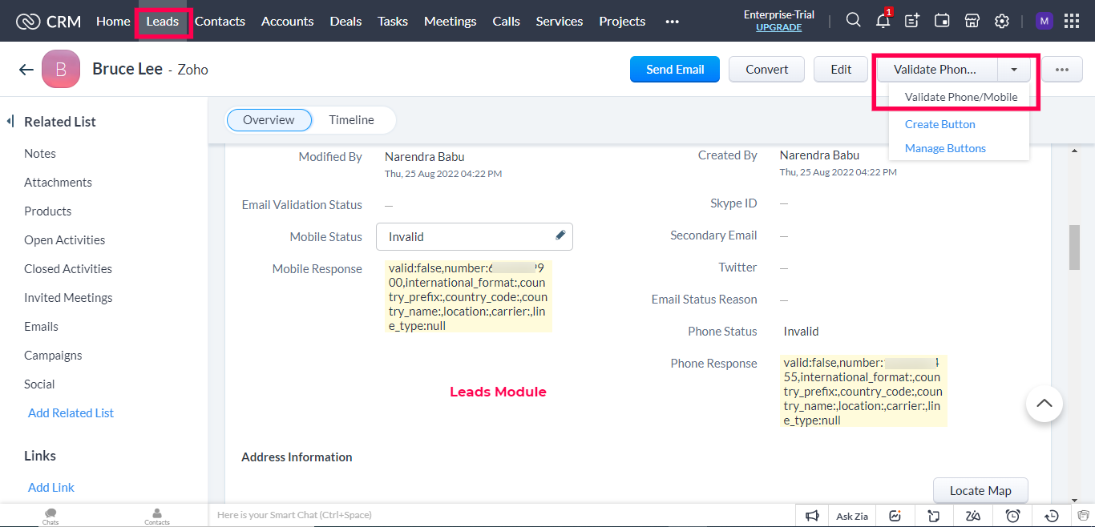
Task: Select Validate Phone/Mobile menu option
Action: (960, 97)
